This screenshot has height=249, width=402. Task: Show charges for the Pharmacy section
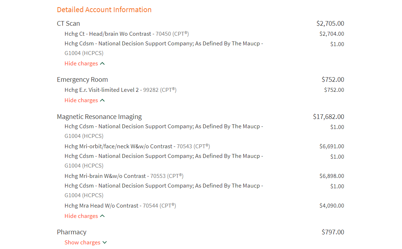82,243
